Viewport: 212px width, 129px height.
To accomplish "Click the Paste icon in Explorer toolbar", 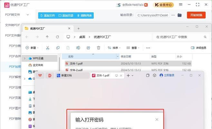I will [68, 48].
